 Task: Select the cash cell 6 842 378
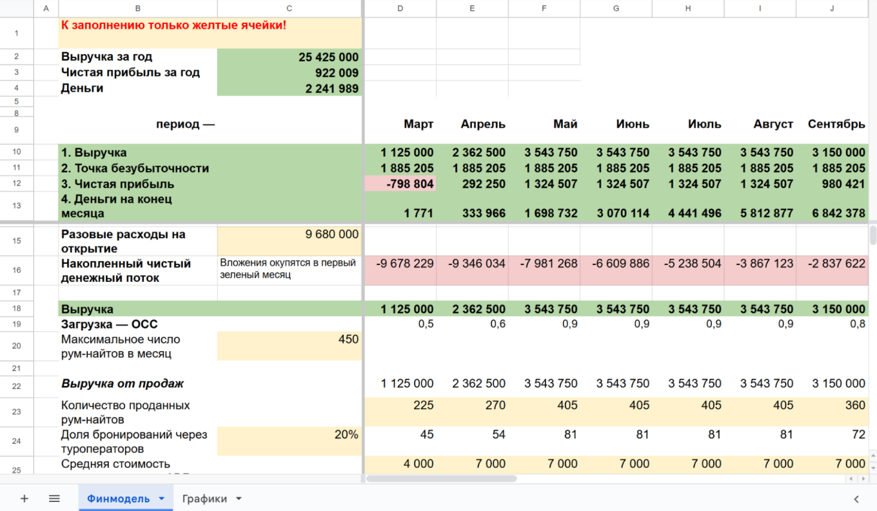coord(832,206)
